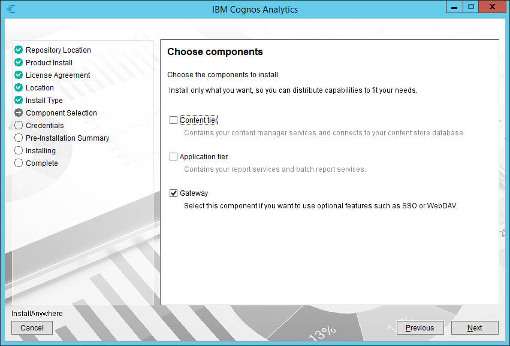
Task: Click the Component Selection step label
Action: pyautogui.click(x=61, y=113)
